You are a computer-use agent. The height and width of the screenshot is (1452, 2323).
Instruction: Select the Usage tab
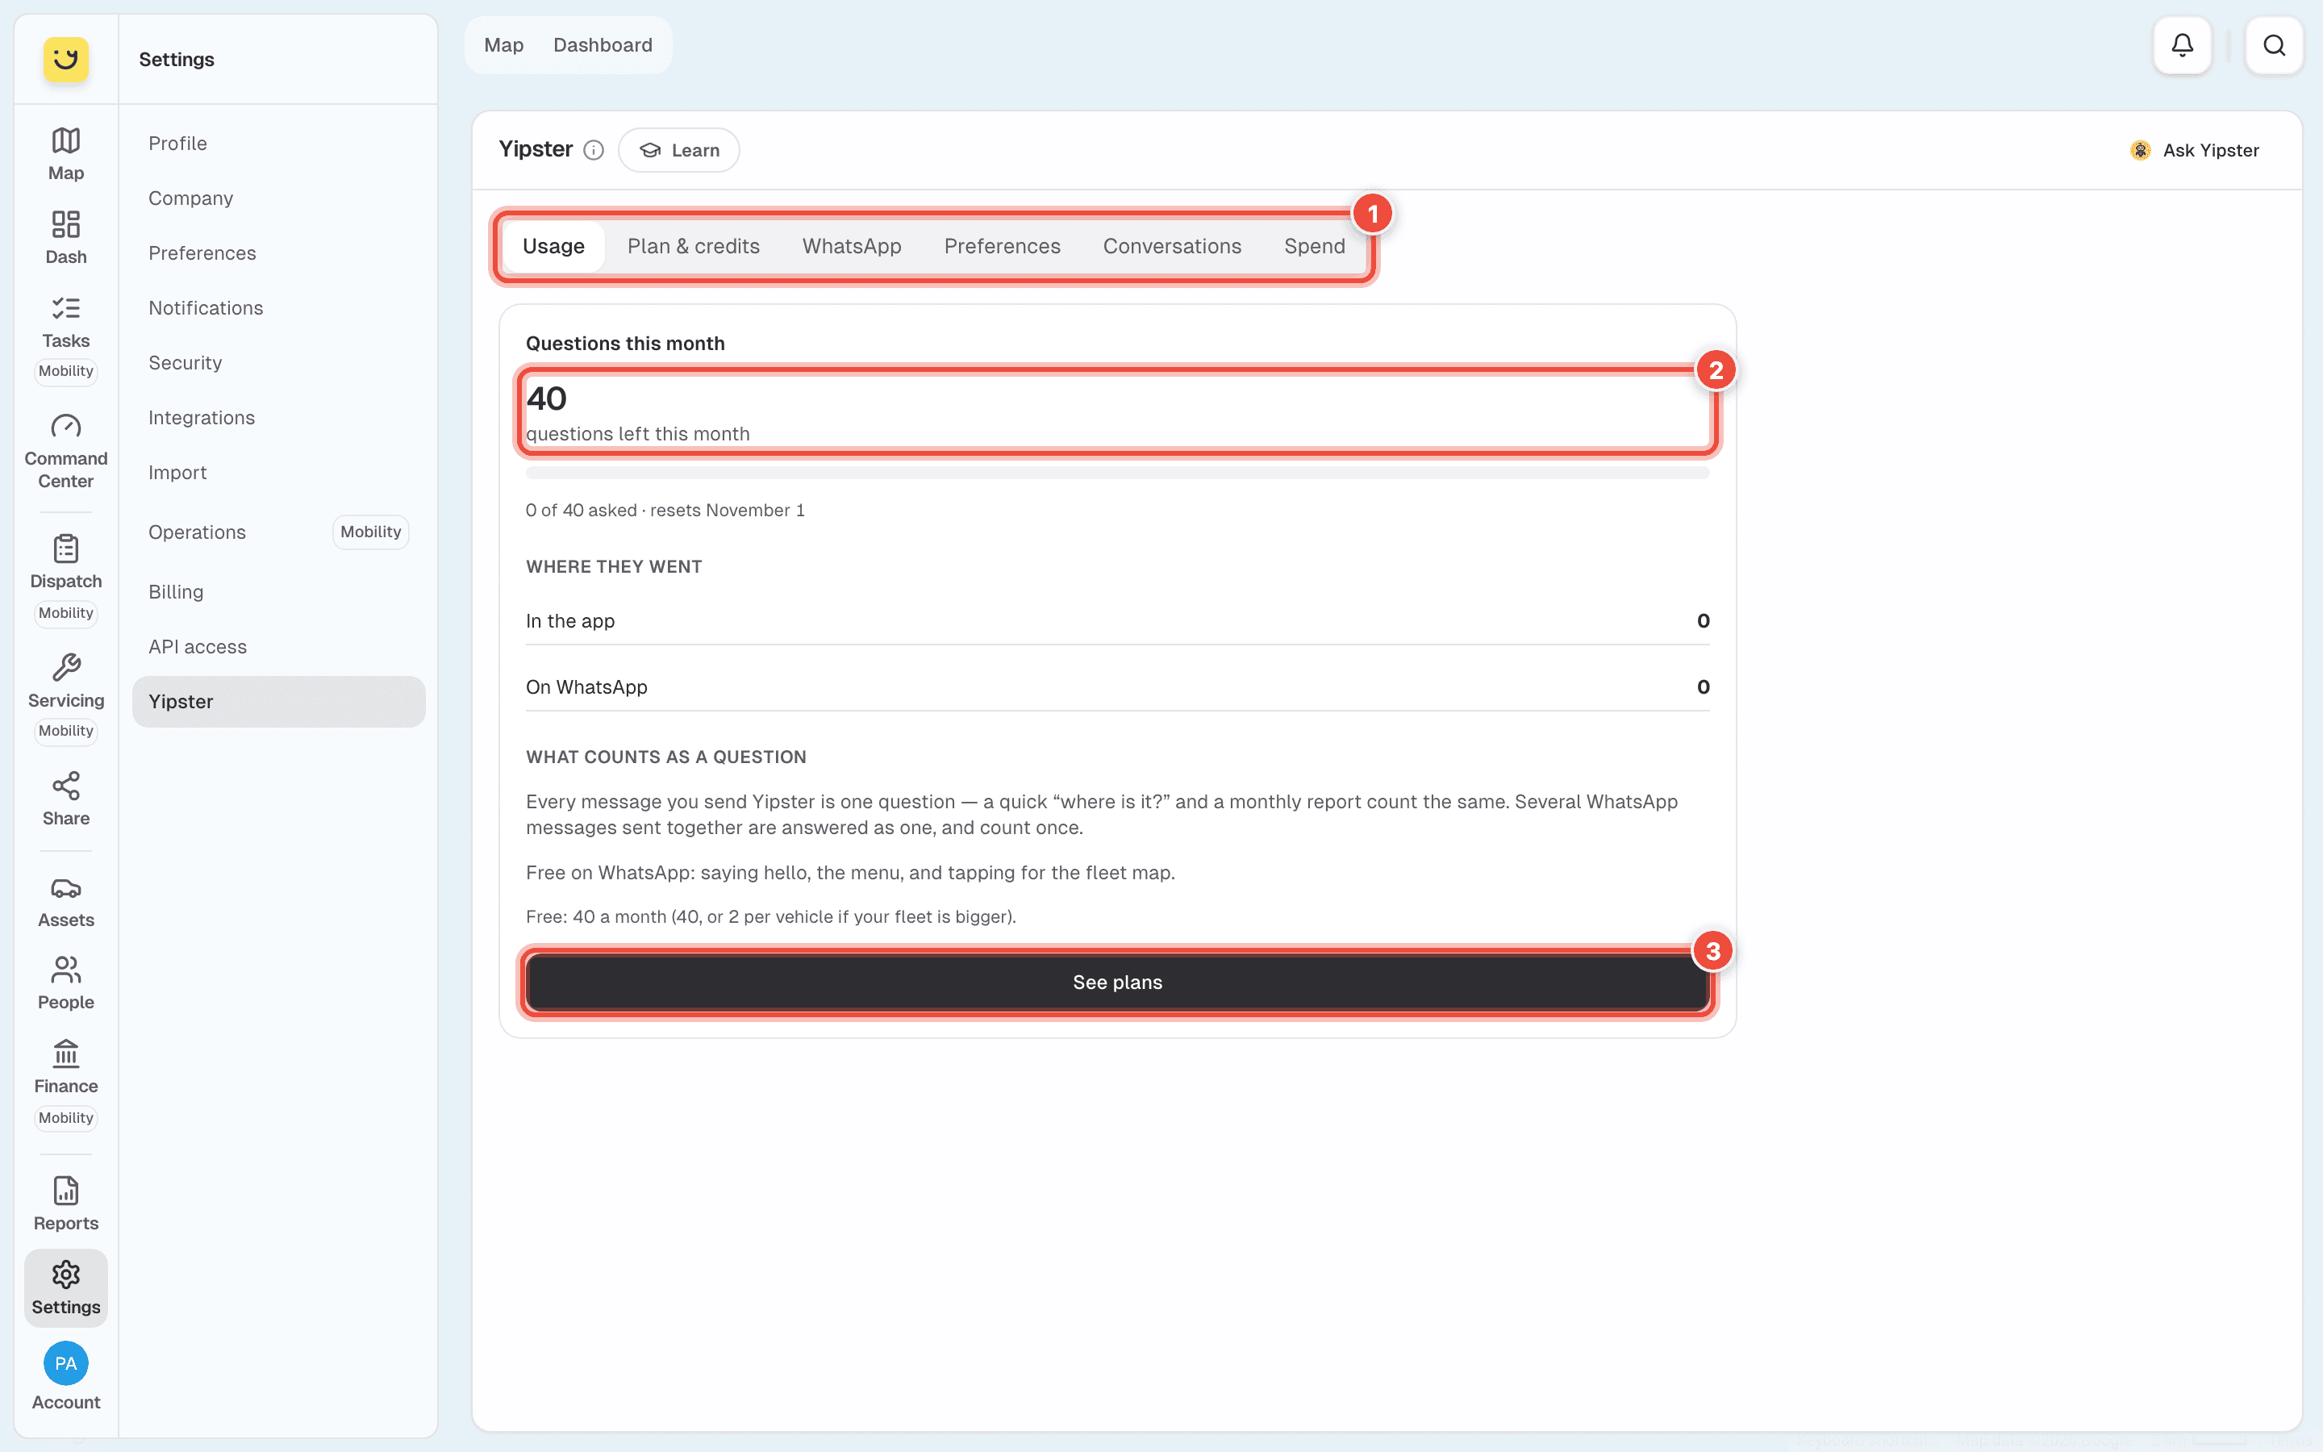coord(553,246)
